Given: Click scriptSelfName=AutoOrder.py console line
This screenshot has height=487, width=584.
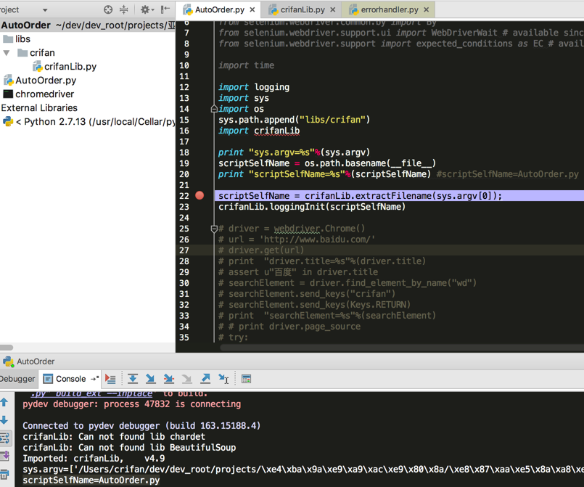Looking at the screenshot, I should coord(91,480).
